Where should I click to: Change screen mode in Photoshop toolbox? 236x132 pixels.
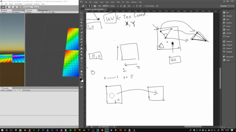(81, 87)
